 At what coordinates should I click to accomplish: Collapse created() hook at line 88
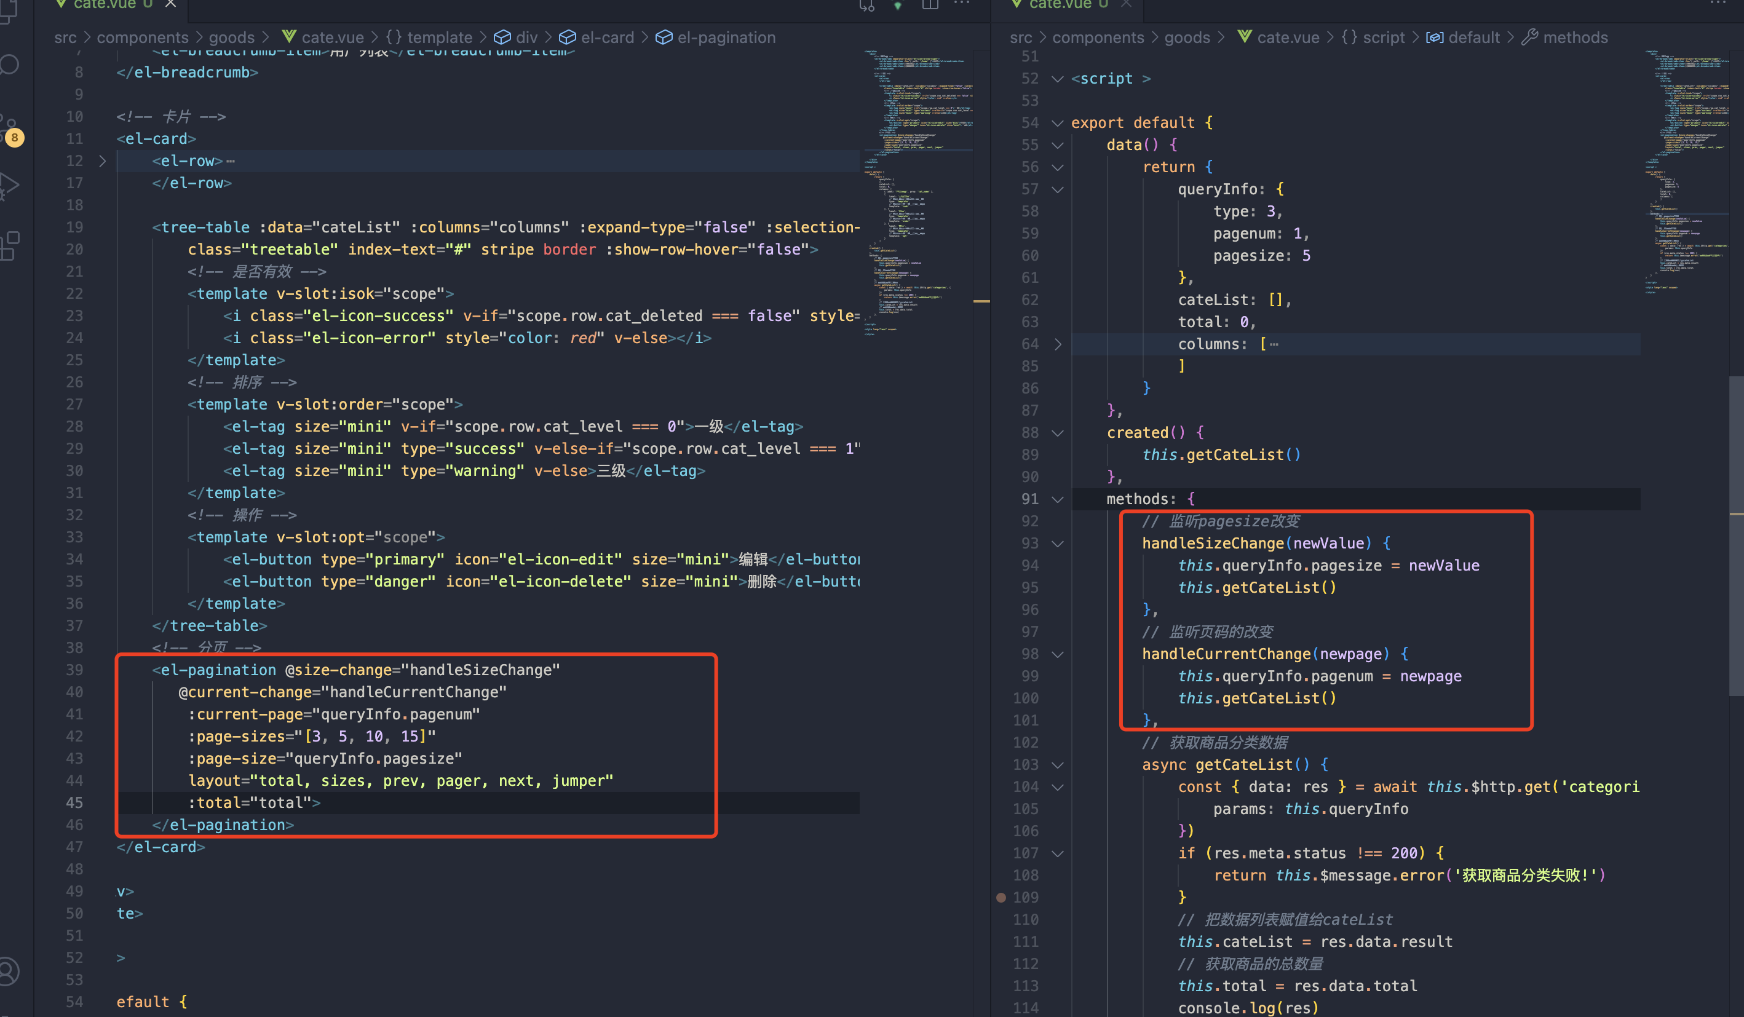click(x=1058, y=433)
